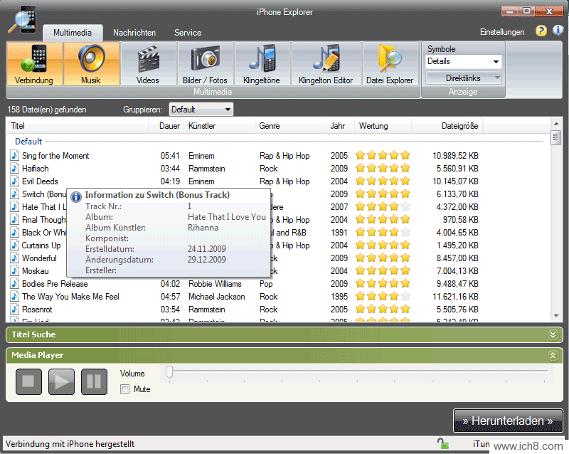Open the Direktlinks dropdown

pyautogui.click(x=464, y=78)
